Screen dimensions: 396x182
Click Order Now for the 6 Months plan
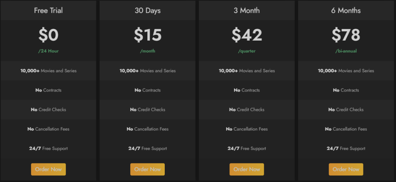click(x=346, y=169)
